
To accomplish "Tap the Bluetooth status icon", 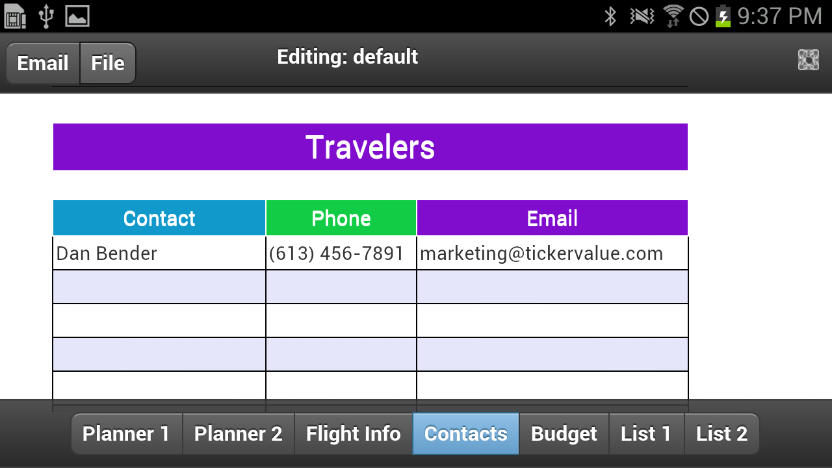I will pyautogui.click(x=610, y=16).
